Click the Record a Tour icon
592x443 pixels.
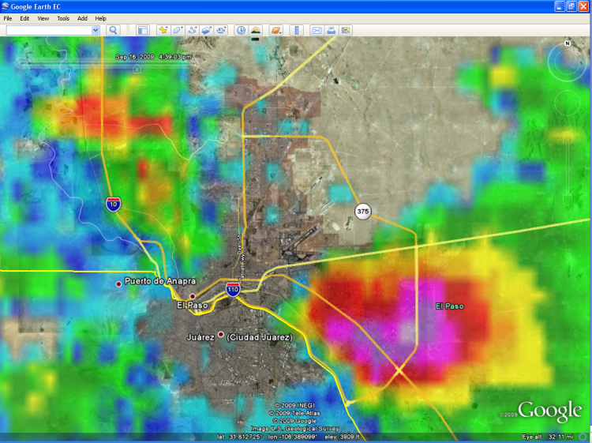221,30
